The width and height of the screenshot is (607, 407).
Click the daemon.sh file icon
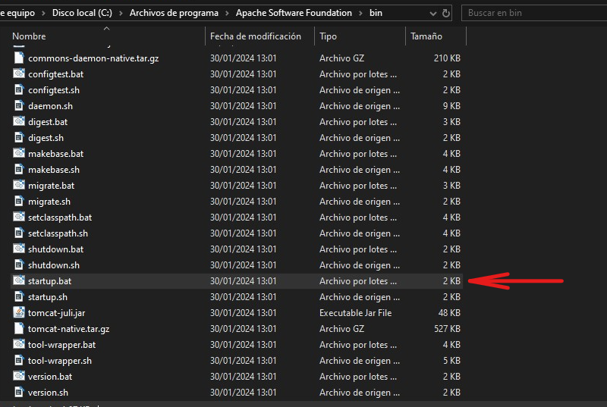click(19, 106)
